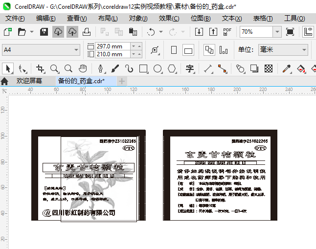Select the Shape edit tool
This screenshot has height=249, width=316.
(22, 69)
